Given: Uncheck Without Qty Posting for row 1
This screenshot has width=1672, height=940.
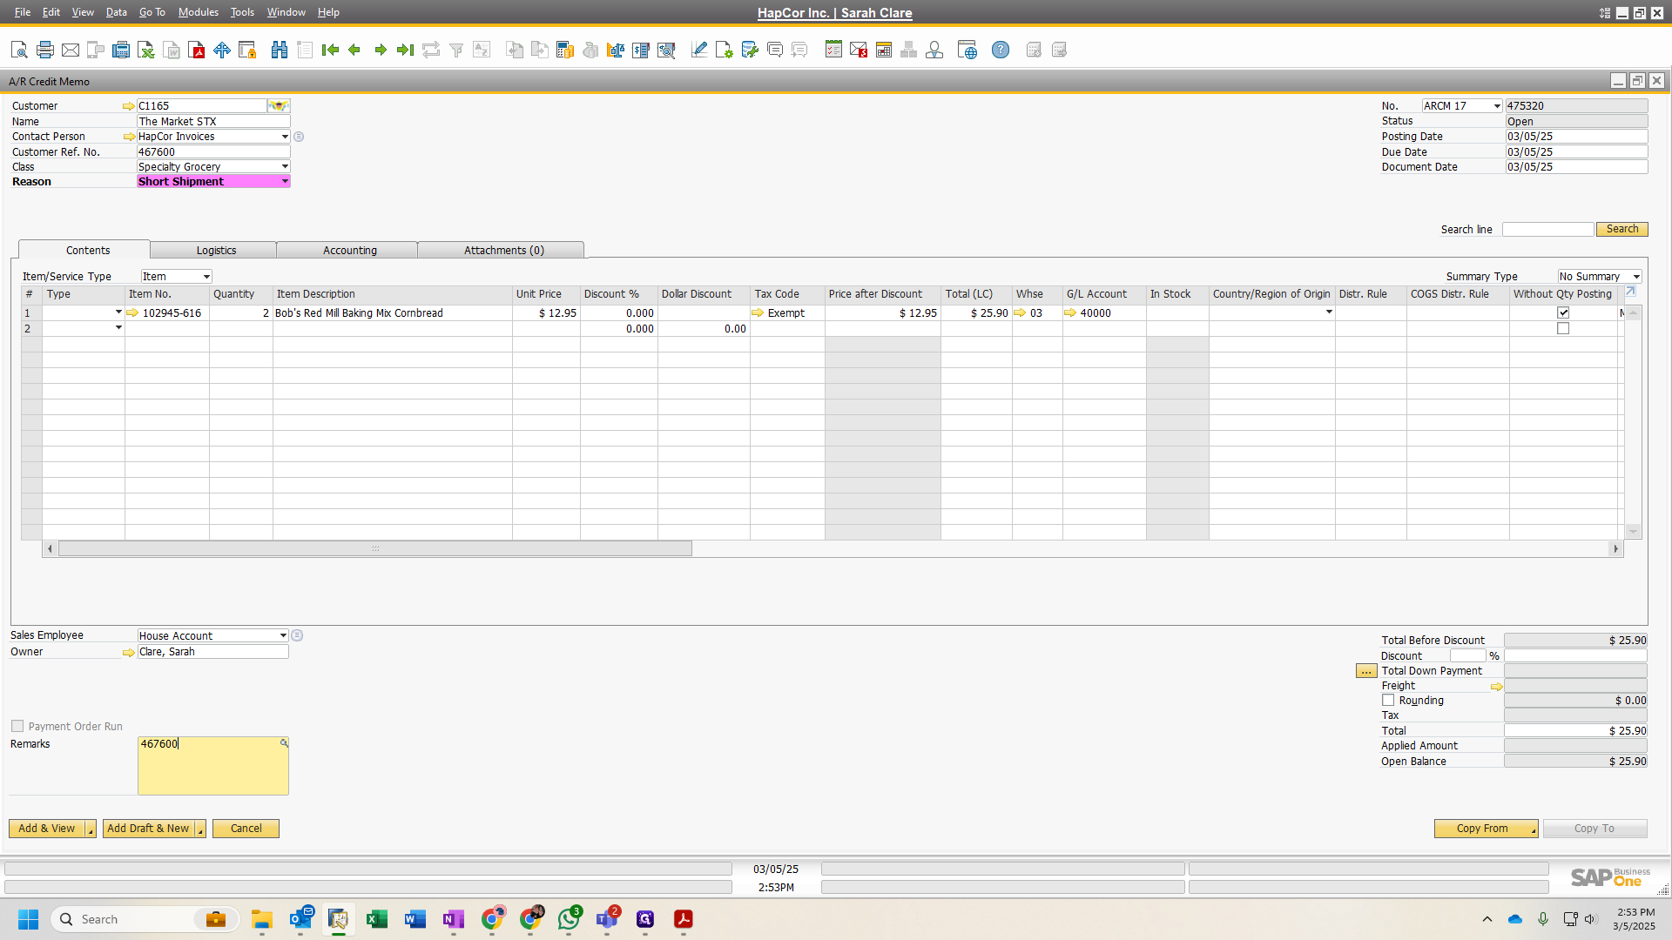Looking at the screenshot, I should [x=1563, y=312].
